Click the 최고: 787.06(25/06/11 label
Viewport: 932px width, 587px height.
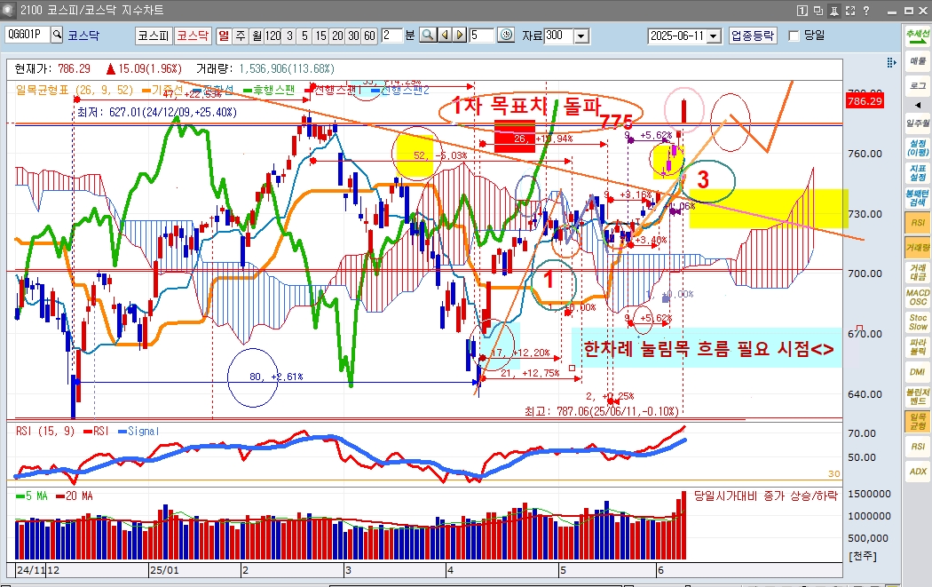click(x=602, y=411)
